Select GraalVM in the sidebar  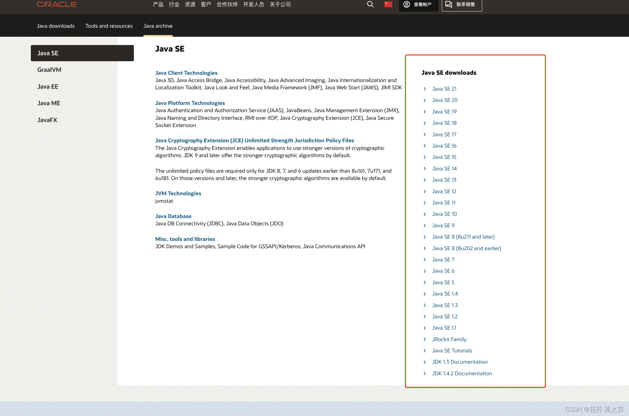[x=49, y=70]
